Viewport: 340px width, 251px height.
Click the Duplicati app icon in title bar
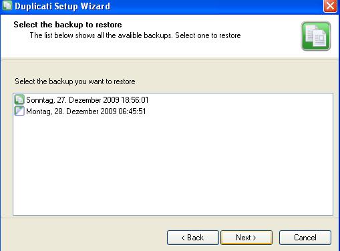pos(7,5)
